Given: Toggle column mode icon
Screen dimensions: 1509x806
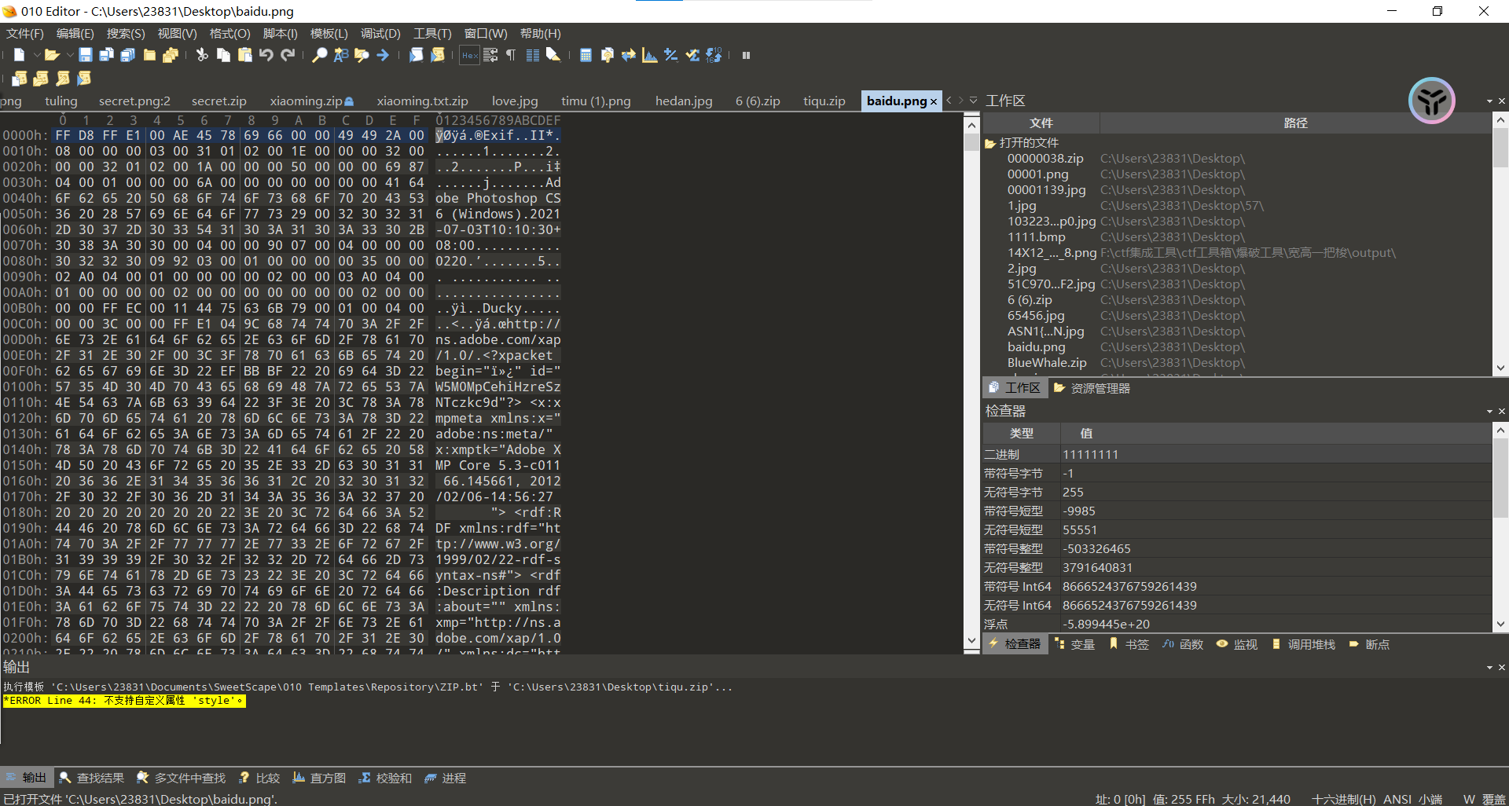Looking at the screenshot, I should click(533, 55).
